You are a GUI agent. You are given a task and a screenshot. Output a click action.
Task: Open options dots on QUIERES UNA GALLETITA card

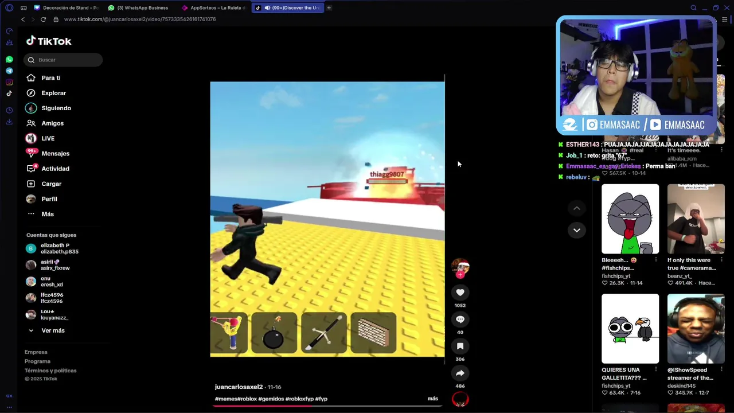[656, 370]
